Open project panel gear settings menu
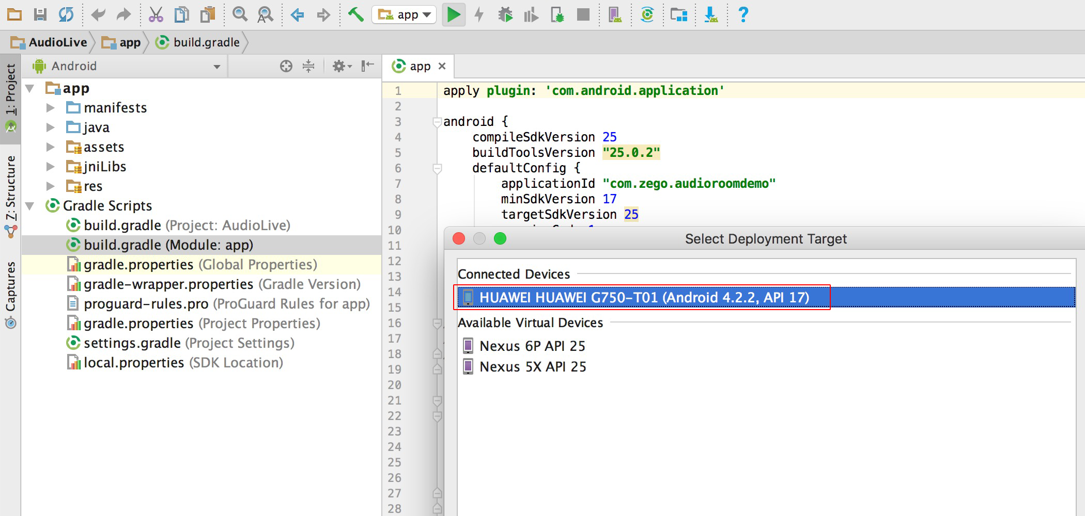 tap(342, 66)
